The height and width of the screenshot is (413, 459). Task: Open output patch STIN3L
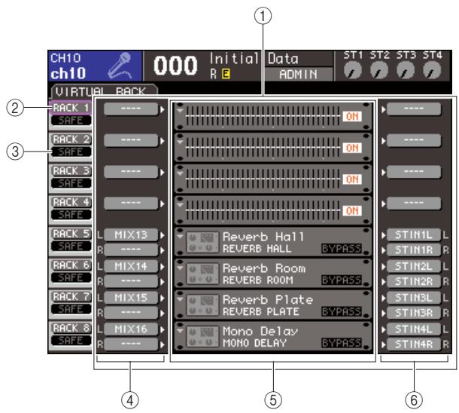414,298
